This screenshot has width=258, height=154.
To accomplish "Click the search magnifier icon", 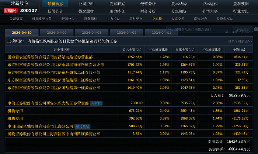I will (170, 29).
